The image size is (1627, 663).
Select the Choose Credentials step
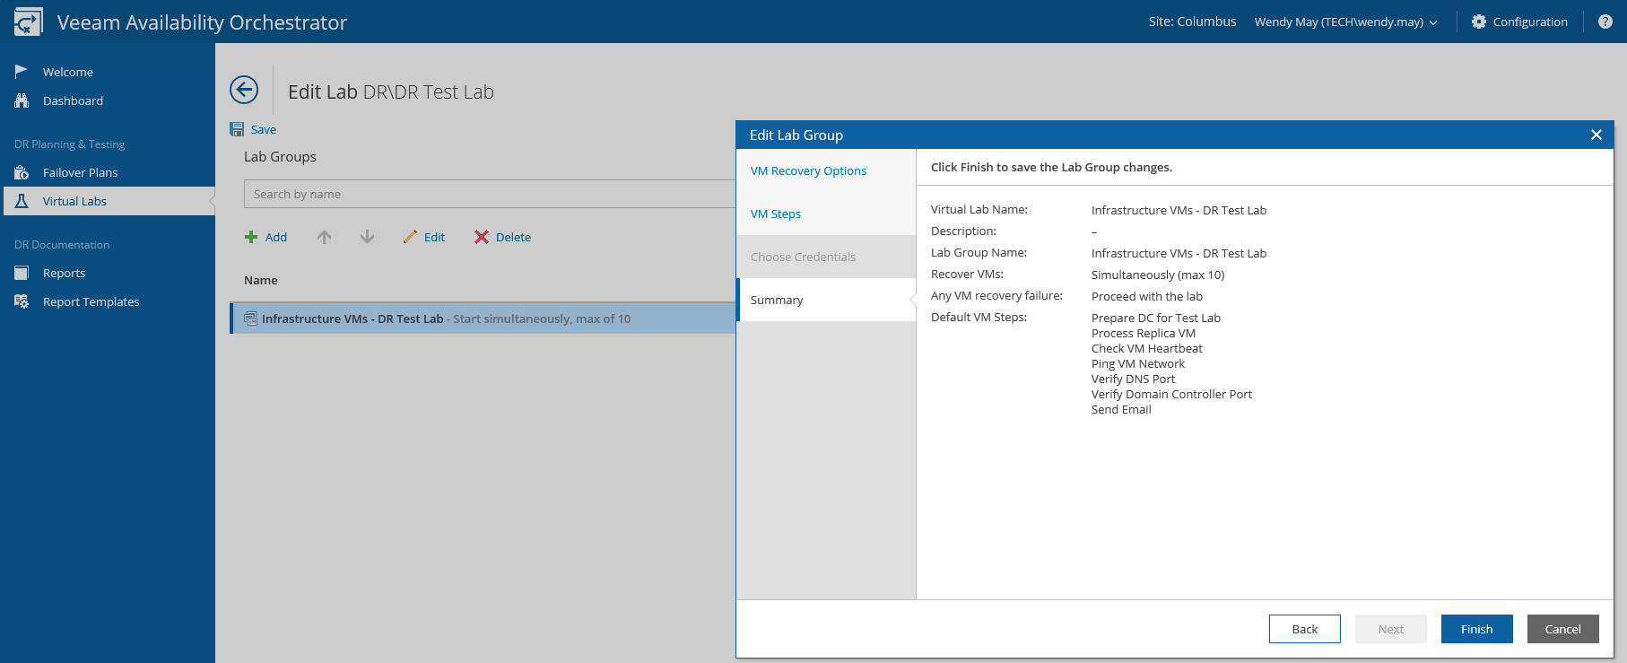click(x=826, y=257)
